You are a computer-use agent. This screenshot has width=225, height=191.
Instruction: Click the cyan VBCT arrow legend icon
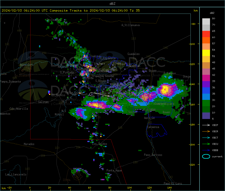coord(206,138)
